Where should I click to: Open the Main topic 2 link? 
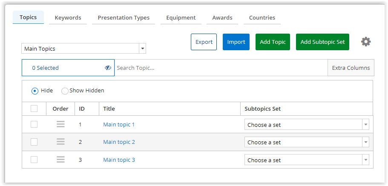(x=119, y=142)
